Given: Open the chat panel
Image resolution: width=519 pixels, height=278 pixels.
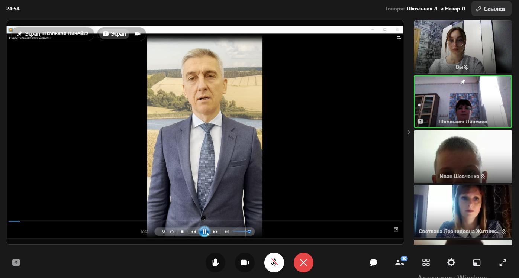Looking at the screenshot, I should 374,263.
